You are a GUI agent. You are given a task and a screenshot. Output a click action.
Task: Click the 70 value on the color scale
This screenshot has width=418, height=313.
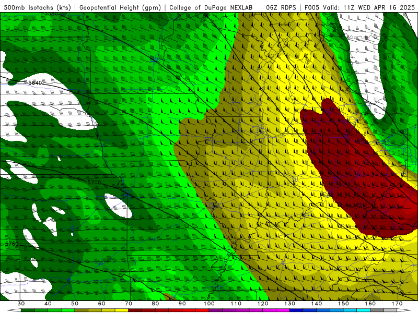point(129,304)
